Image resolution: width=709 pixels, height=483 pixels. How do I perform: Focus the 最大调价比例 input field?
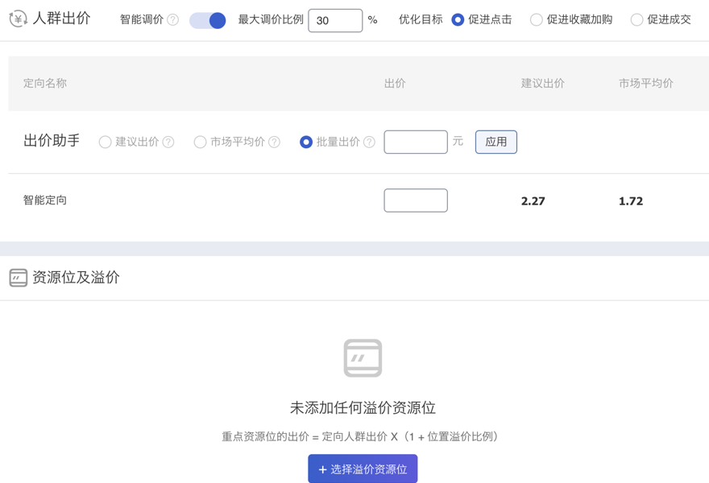coord(335,20)
